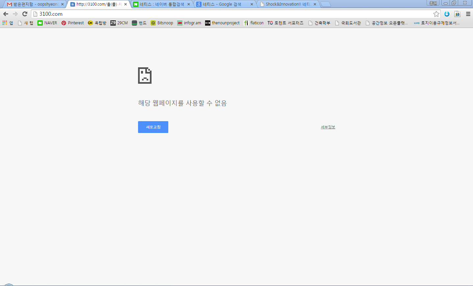Click the Reload page icon
Screen dimensions: 473x286
click(x=25, y=14)
